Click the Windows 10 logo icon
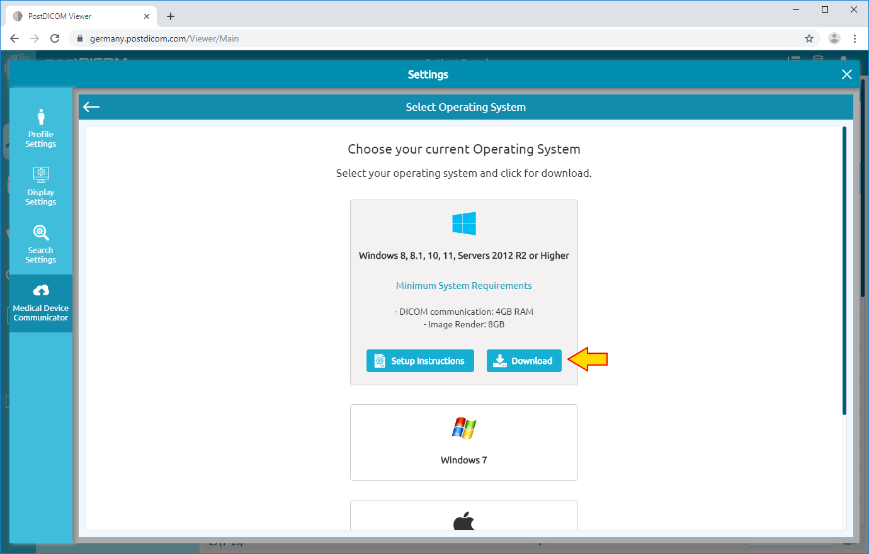The height and width of the screenshot is (554, 869). [464, 223]
